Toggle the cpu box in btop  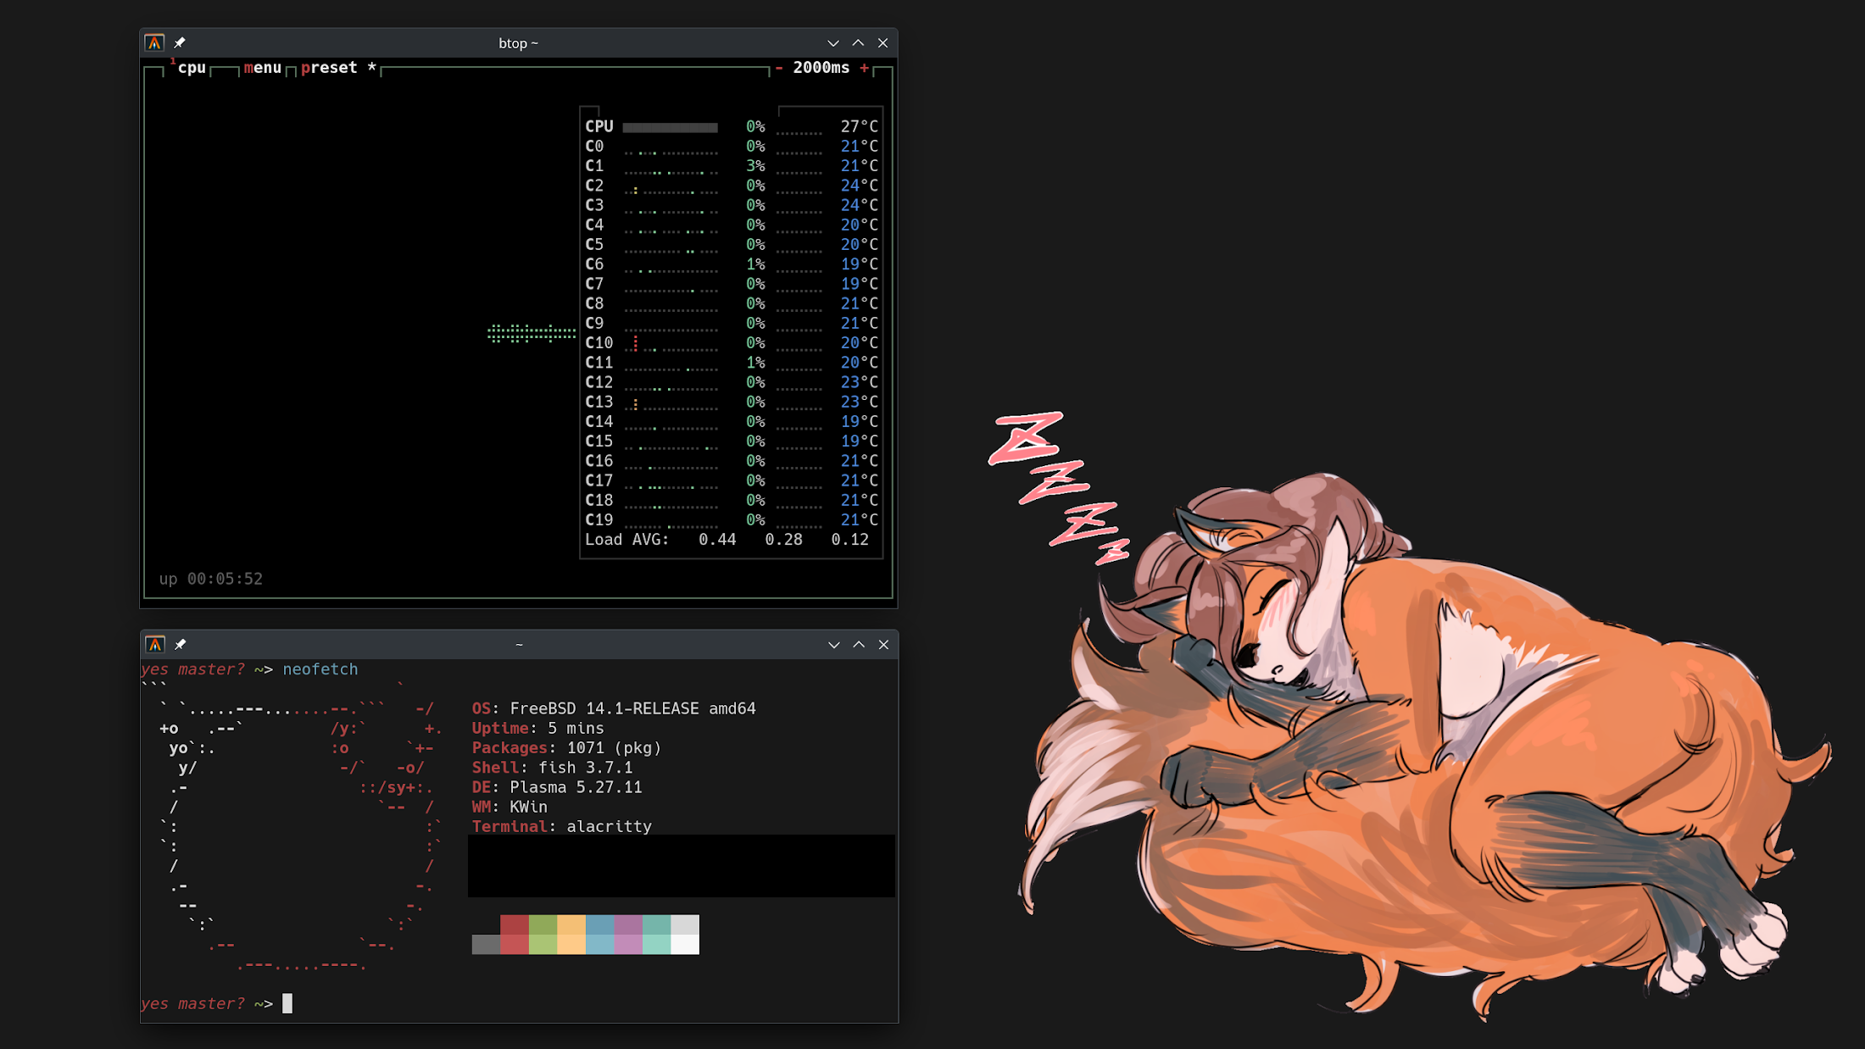(x=191, y=68)
